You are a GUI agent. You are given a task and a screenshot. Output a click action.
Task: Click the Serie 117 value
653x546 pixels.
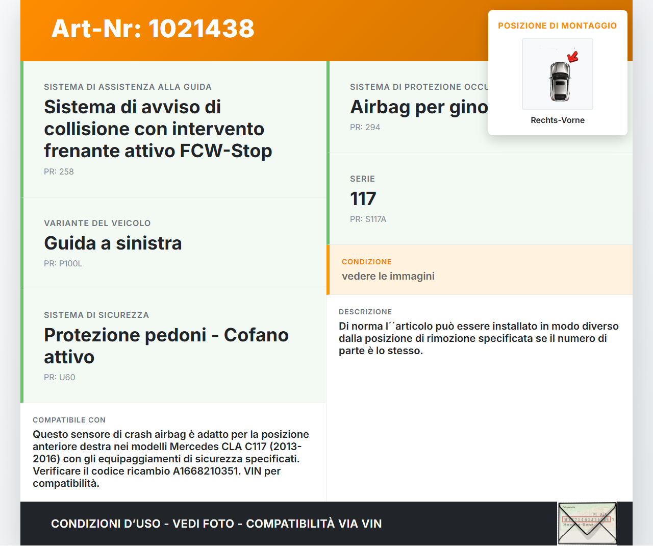[363, 199]
